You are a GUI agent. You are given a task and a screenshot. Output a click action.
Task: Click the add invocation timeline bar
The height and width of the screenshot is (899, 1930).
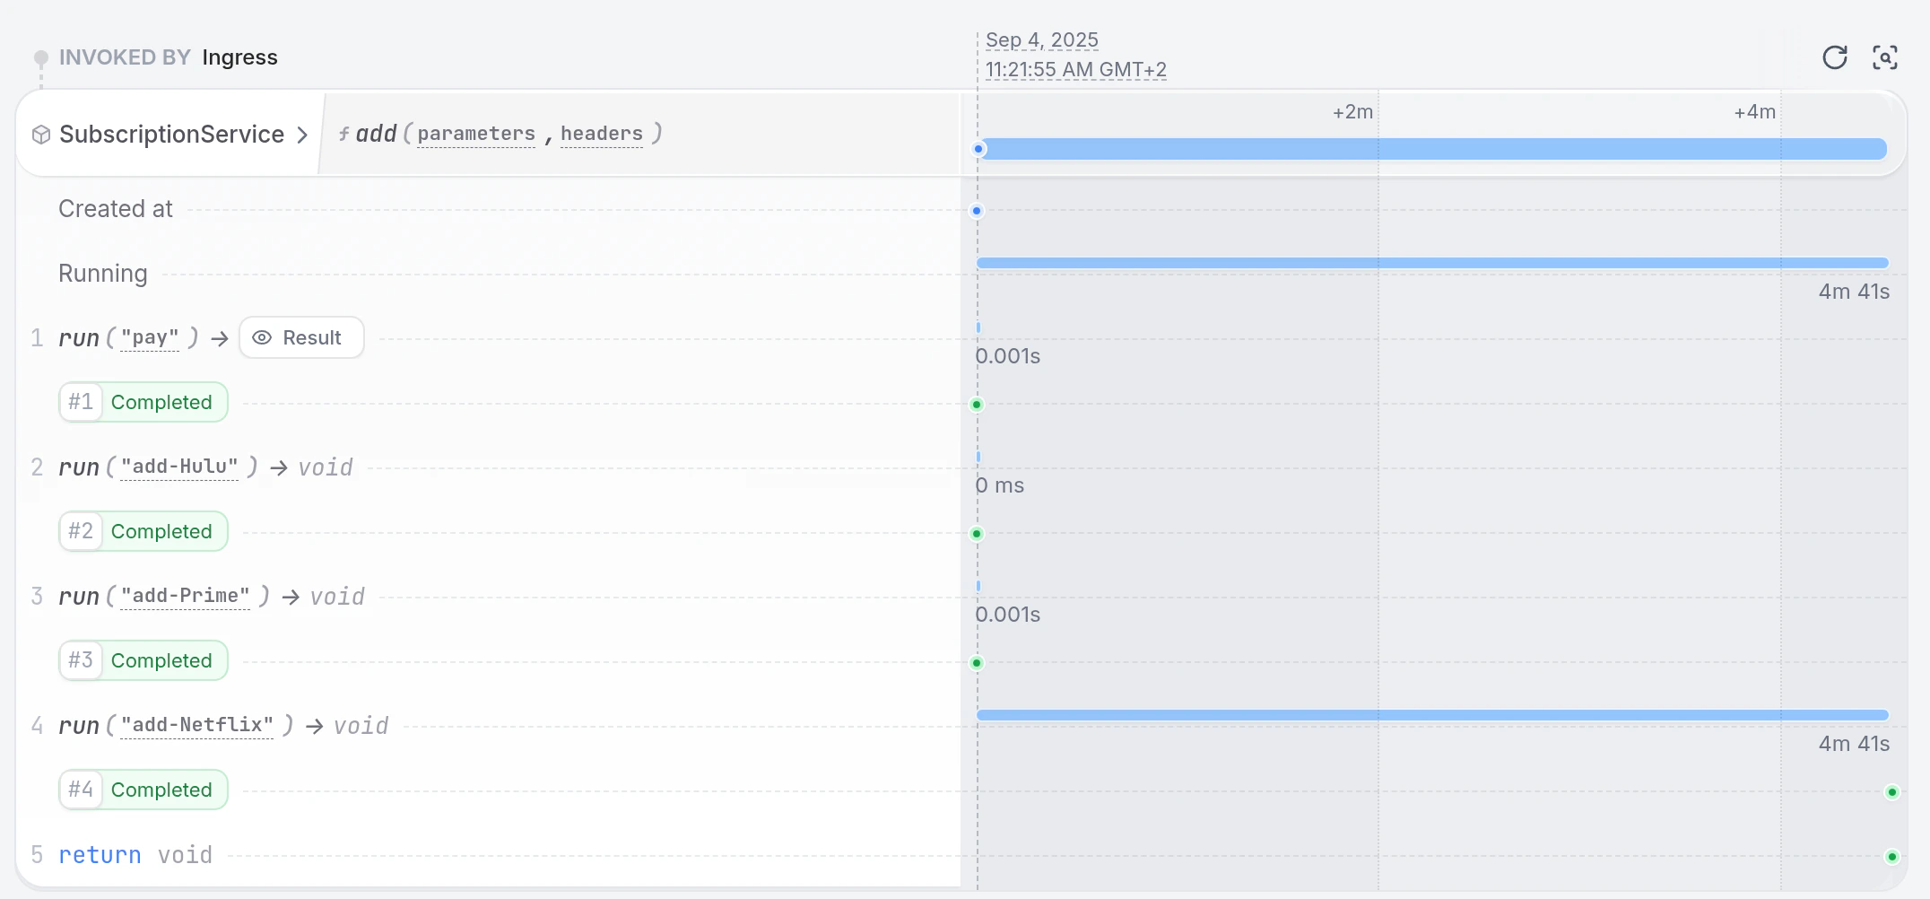[x=1432, y=149]
